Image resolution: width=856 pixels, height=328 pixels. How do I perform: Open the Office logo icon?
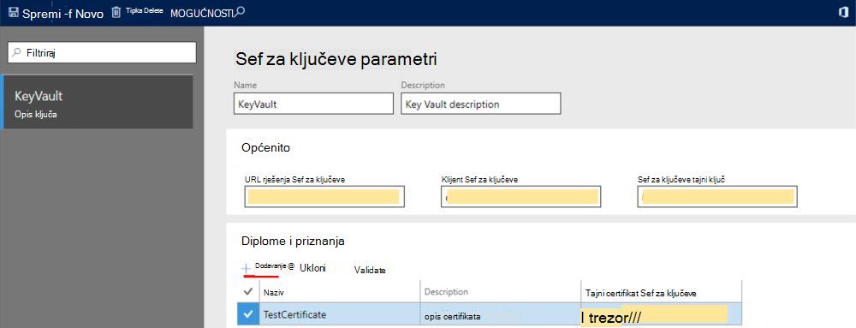(842, 13)
